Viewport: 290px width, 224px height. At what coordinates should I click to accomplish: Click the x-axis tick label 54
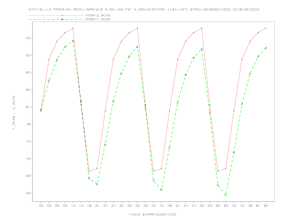click(x=186, y=206)
